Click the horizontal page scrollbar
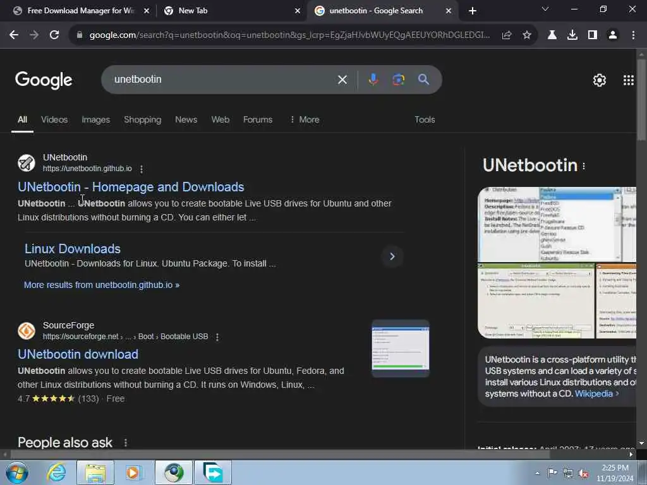 click(x=280, y=455)
